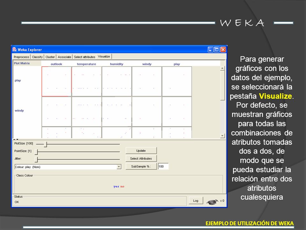The width and height of the screenshot is (306, 230).
Task: Open the Cluster tab
Action: (50, 57)
